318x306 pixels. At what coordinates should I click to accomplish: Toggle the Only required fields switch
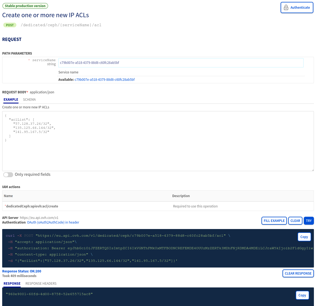click(x=8, y=174)
